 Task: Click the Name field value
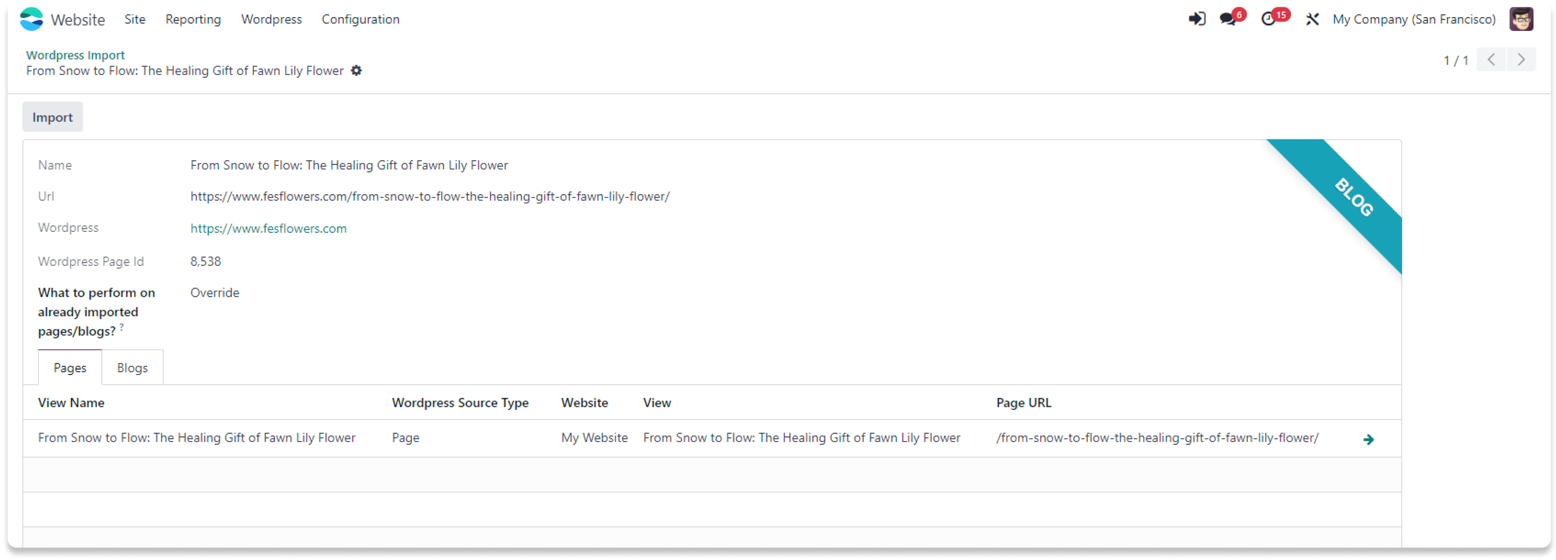tap(349, 165)
